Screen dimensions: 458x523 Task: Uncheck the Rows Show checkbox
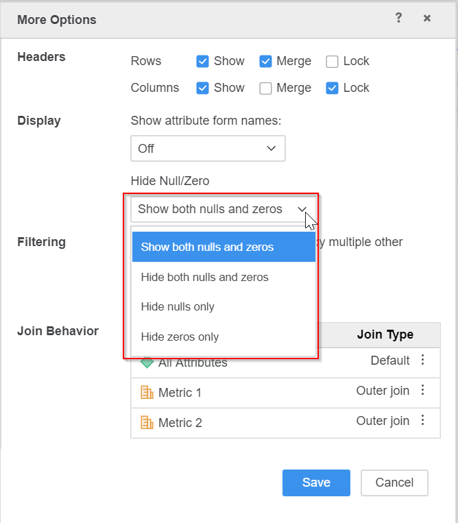pyautogui.click(x=202, y=62)
